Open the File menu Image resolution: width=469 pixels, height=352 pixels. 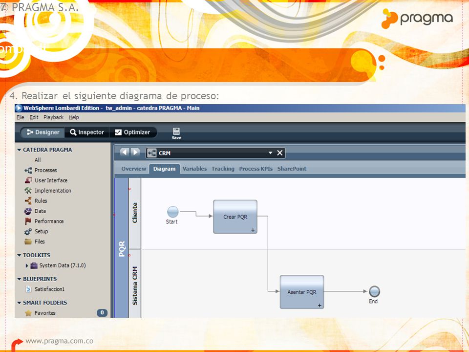[21, 117]
